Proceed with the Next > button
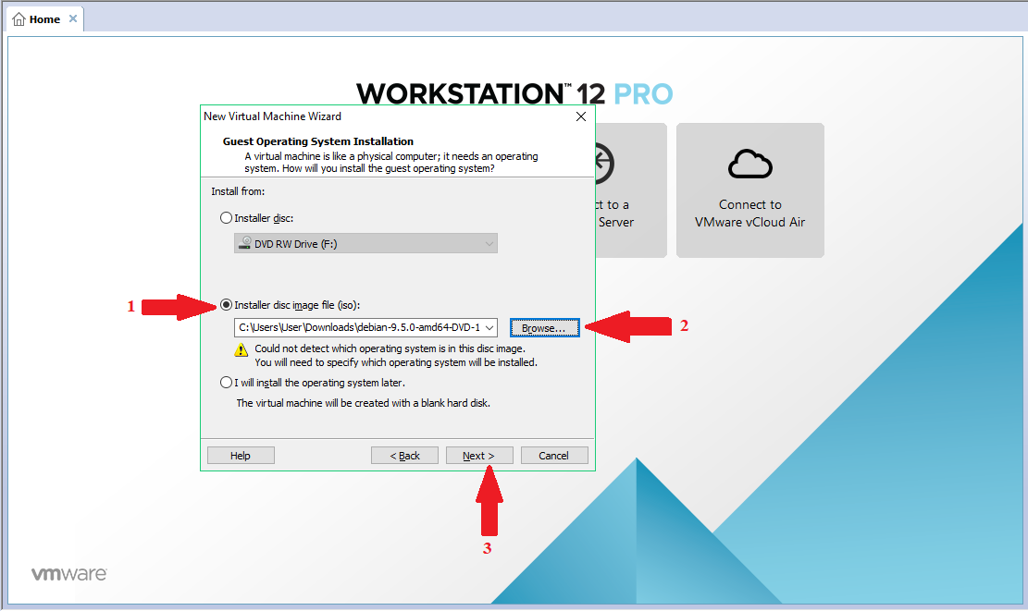This screenshot has width=1028, height=611. coord(479,456)
